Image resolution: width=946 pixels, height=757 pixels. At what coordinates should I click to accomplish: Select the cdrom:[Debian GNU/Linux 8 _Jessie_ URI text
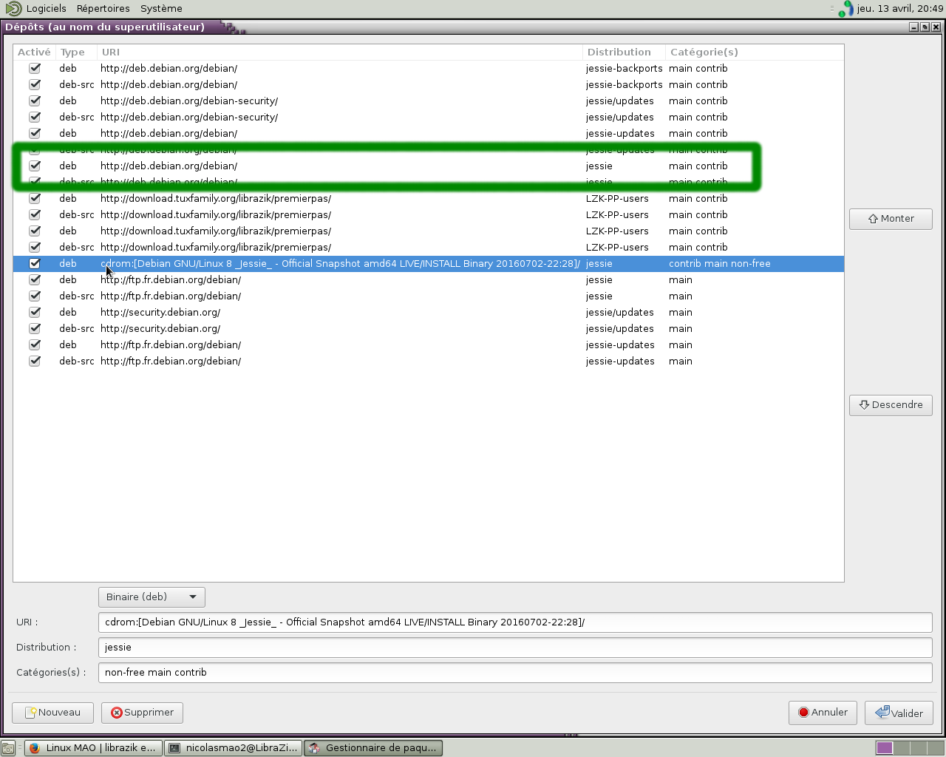(x=340, y=264)
